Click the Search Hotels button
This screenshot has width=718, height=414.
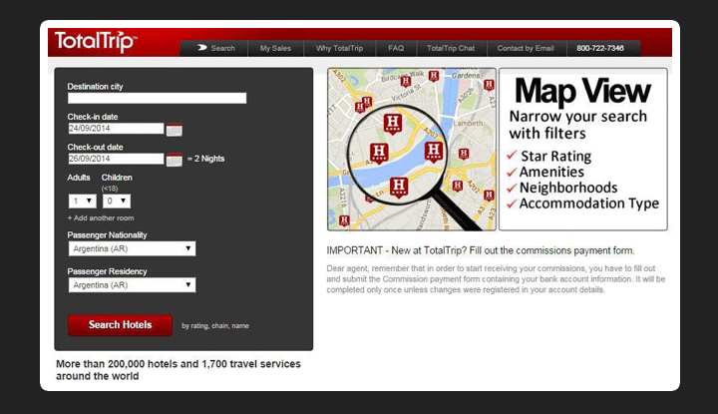[x=120, y=325]
